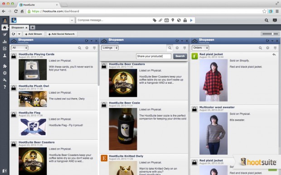Refresh all streams button

[14, 34]
